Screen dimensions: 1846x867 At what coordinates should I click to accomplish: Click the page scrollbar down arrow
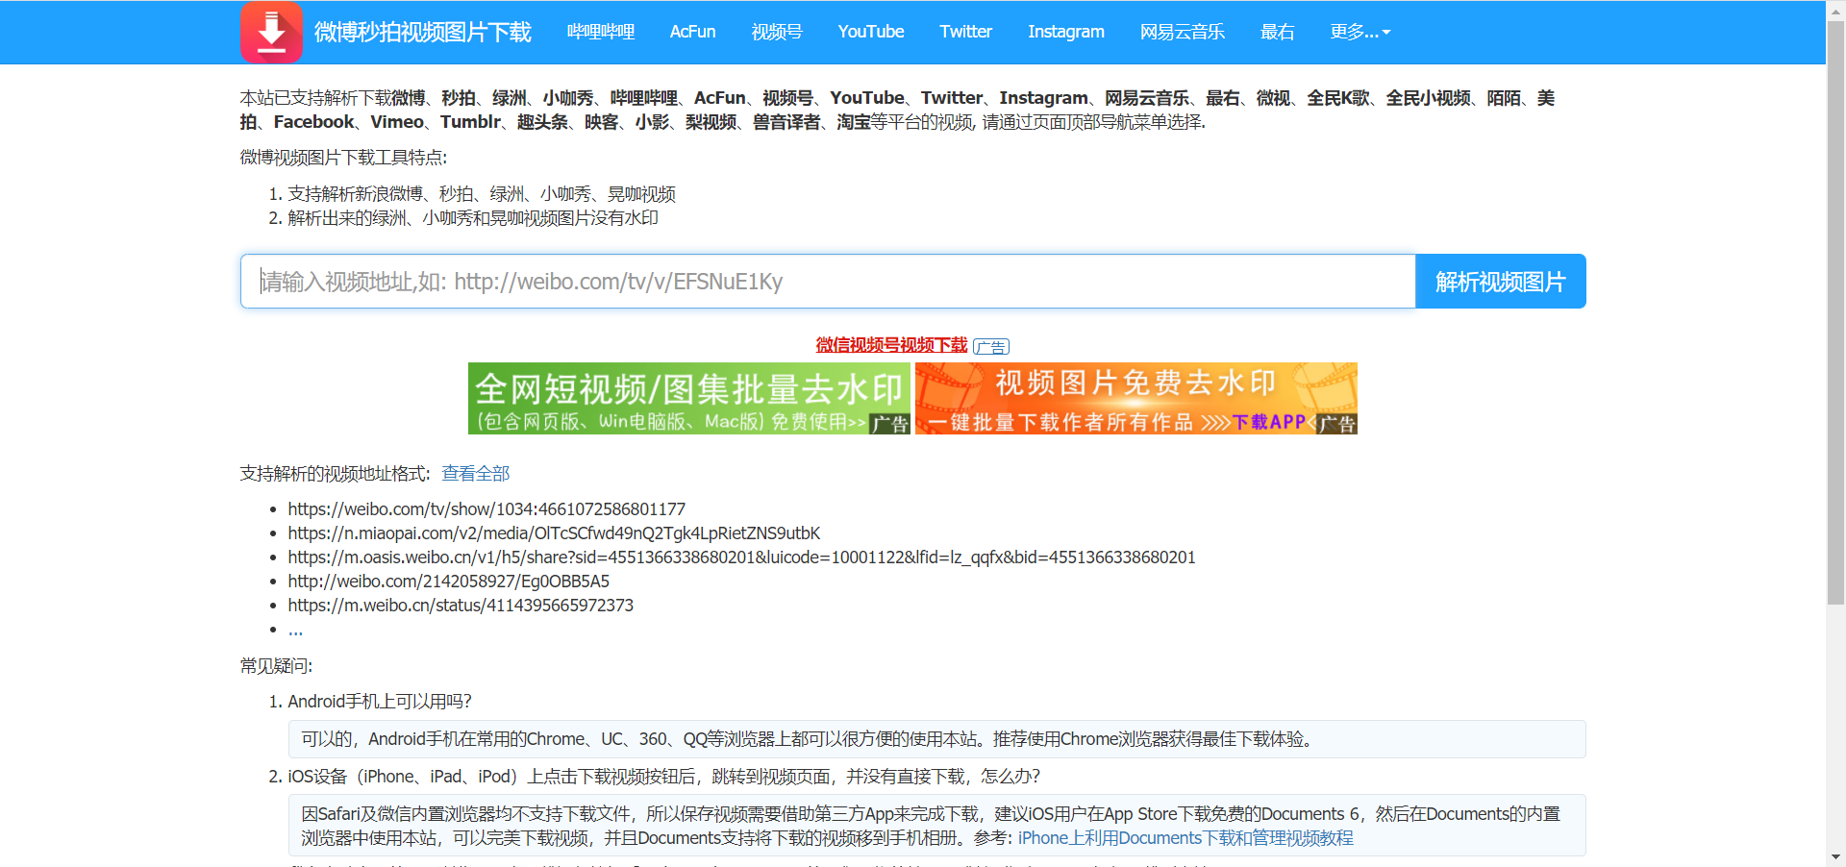coord(1835,857)
